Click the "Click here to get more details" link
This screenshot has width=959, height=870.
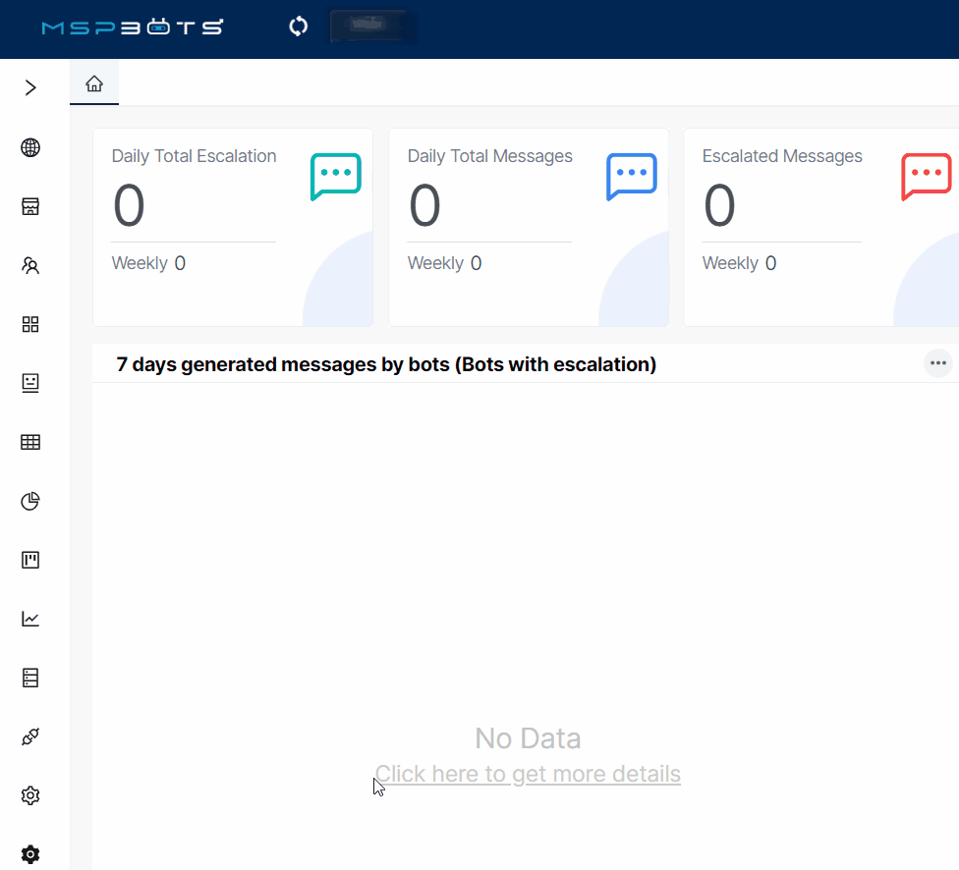point(528,774)
